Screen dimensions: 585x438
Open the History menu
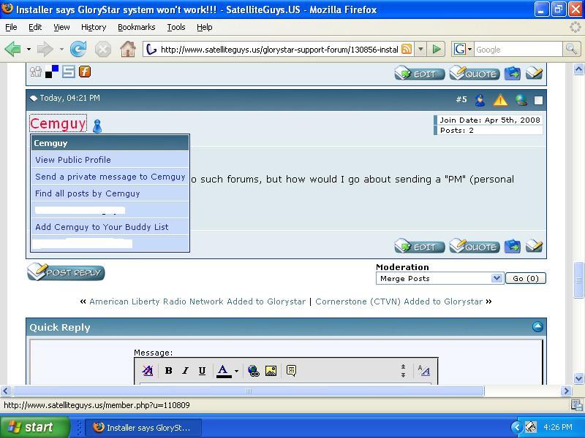(94, 27)
